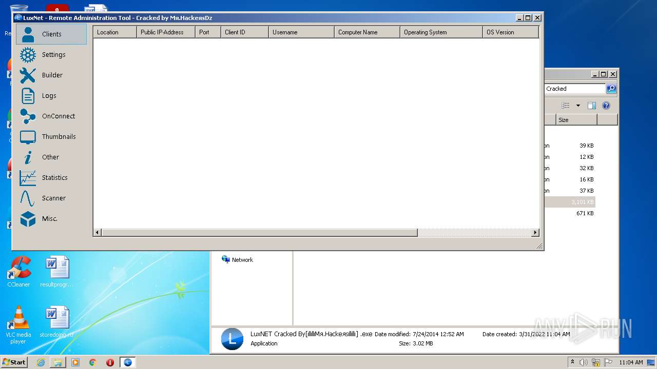This screenshot has width=657, height=369.
Task: Click the search magnifier button in Explorer
Action: [x=611, y=89]
